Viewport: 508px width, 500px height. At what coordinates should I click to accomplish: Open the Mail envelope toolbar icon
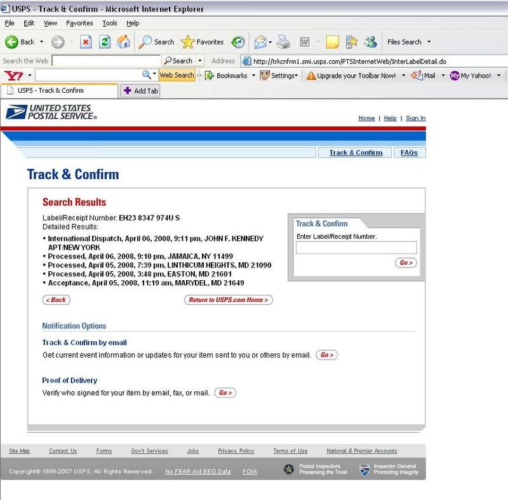(260, 42)
